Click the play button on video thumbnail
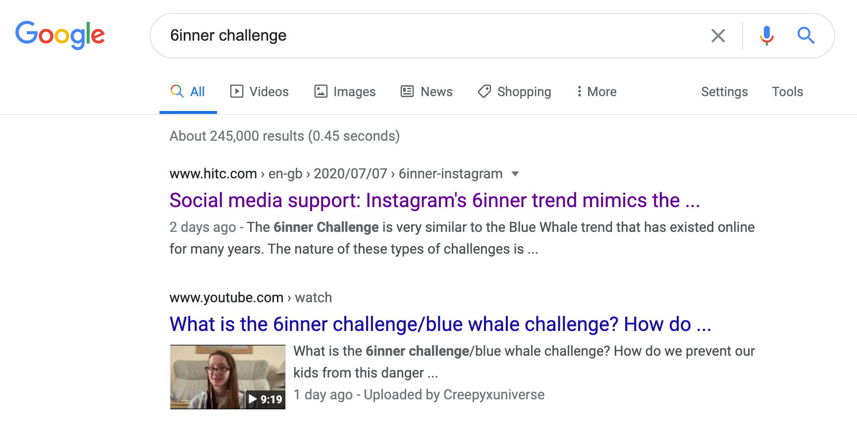Image resolution: width=857 pixels, height=435 pixels. point(253,399)
